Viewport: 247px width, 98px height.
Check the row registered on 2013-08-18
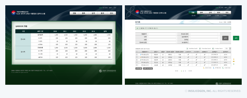pyautogui.click(x=137, y=62)
